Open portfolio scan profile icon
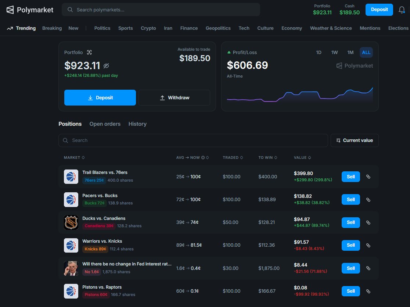410x307 pixels. [x=89, y=52]
